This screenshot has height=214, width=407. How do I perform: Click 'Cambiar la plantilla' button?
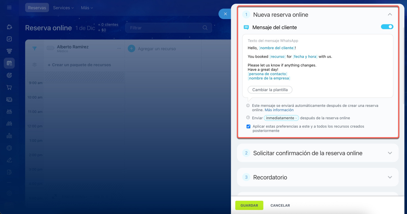(x=270, y=90)
